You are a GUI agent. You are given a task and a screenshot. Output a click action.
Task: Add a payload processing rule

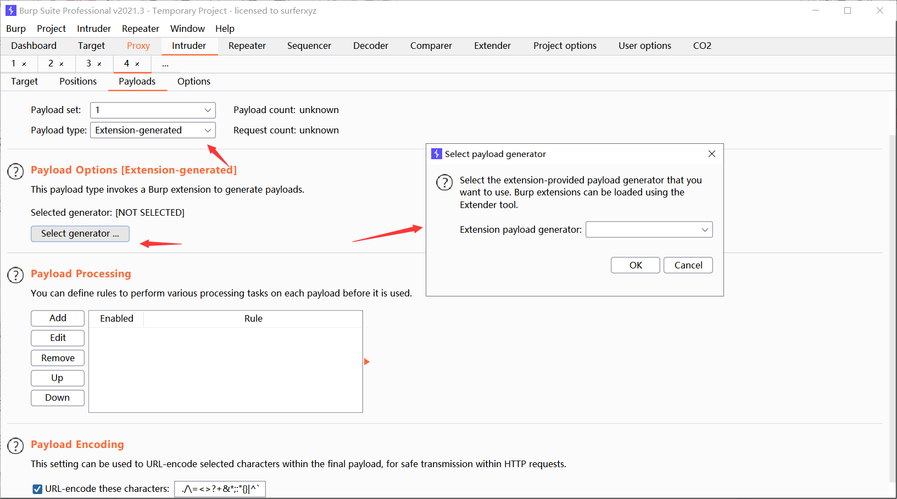tap(58, 318)
